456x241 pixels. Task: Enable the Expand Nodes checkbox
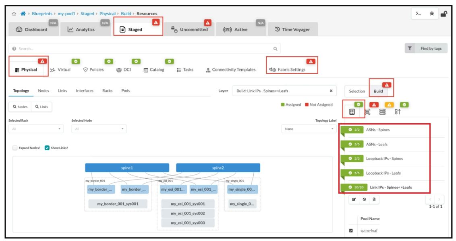coord(15,148)
